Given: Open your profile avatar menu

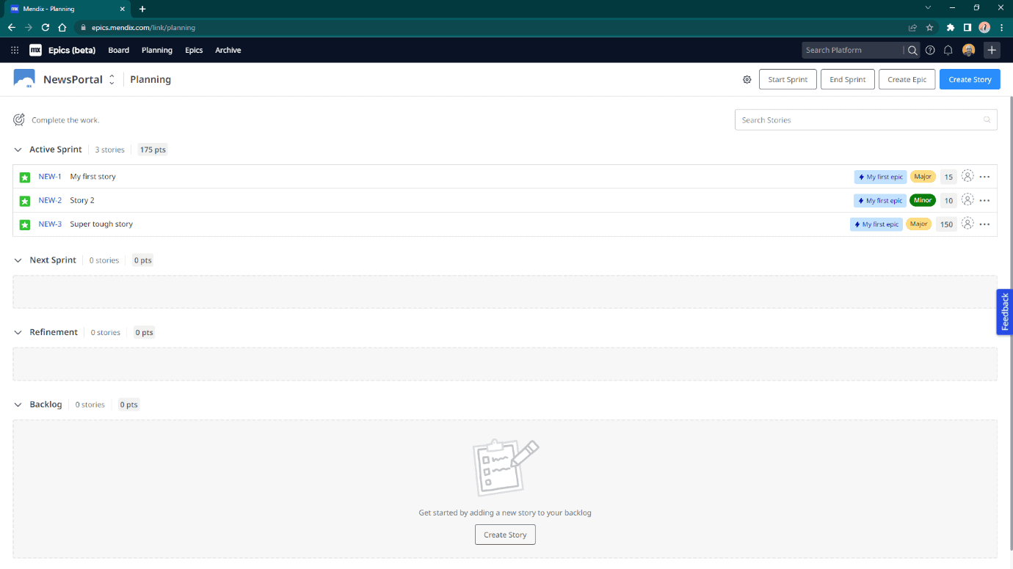Looking at the screenshot, I should [x=968, y=50].
